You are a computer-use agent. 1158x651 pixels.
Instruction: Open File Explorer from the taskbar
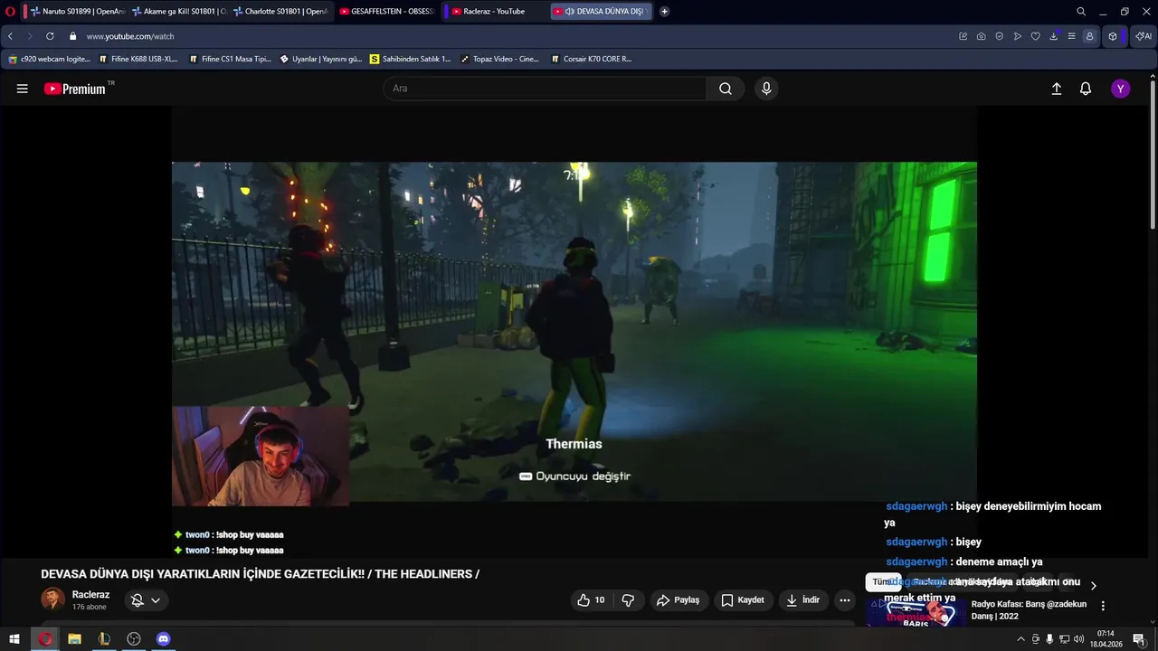pos(75,639)
